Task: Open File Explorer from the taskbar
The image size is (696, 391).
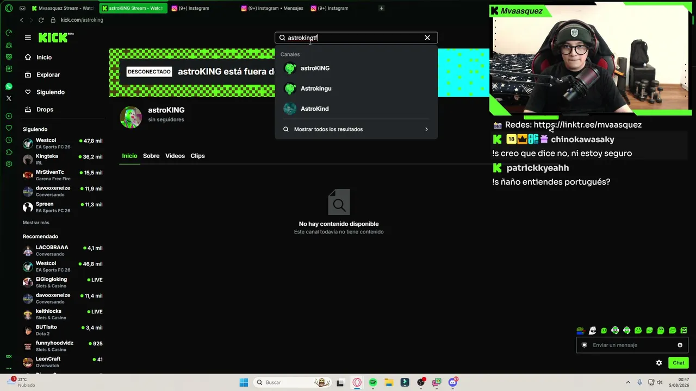Action: click(x=389, y=382)
